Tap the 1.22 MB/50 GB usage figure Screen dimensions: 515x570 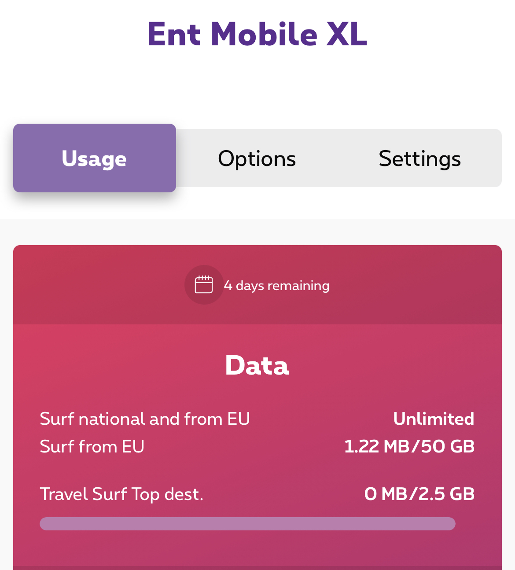pos(409,447)
